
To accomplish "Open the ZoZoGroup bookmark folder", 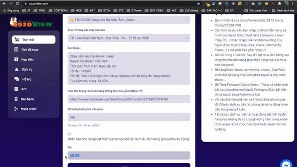I will [189, 10].
